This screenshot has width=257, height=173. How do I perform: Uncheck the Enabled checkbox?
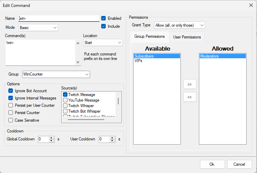pos(103,18)
